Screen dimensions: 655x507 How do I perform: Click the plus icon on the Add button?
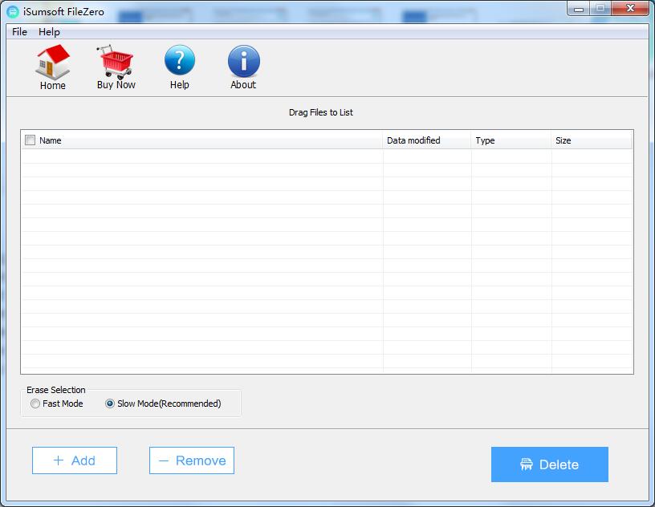click(x=57, y=460)
